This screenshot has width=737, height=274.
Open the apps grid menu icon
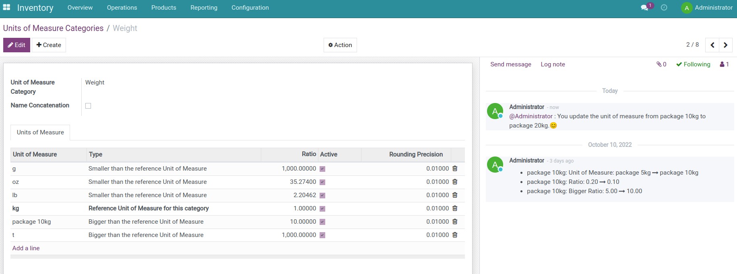(6, 8)
